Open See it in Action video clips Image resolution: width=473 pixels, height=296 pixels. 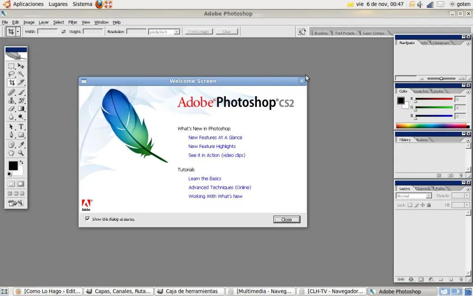pos(217,155)
